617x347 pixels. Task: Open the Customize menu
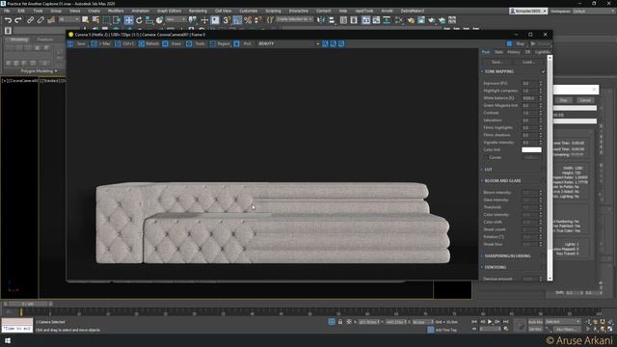[249, 11]
